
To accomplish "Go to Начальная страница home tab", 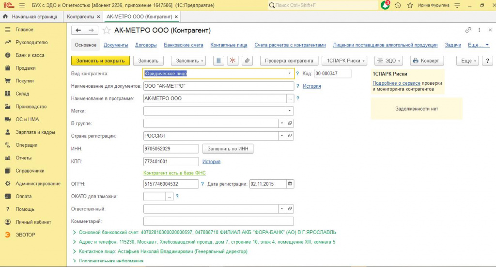I will tap(30, 17).
